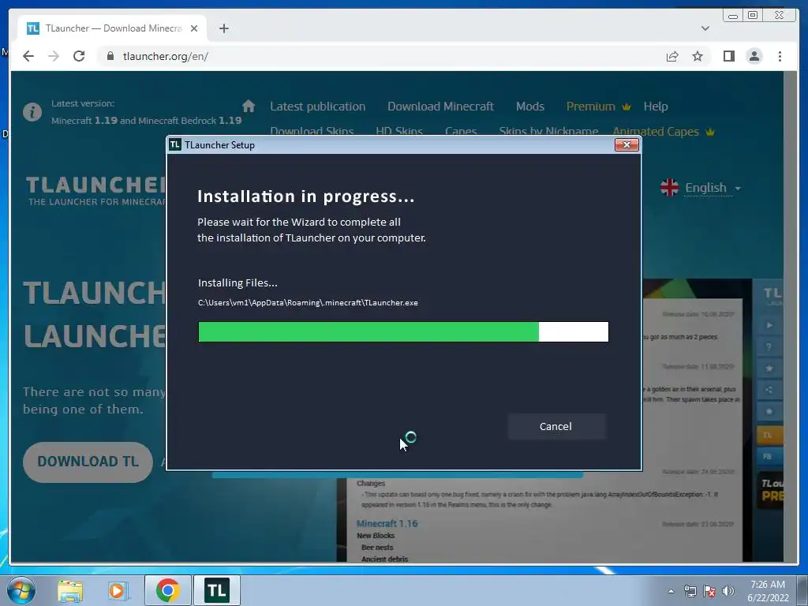Expand the English language dropdown
Image resolution: width=808 pixels, height=606 pixels.
pos(713,188)
